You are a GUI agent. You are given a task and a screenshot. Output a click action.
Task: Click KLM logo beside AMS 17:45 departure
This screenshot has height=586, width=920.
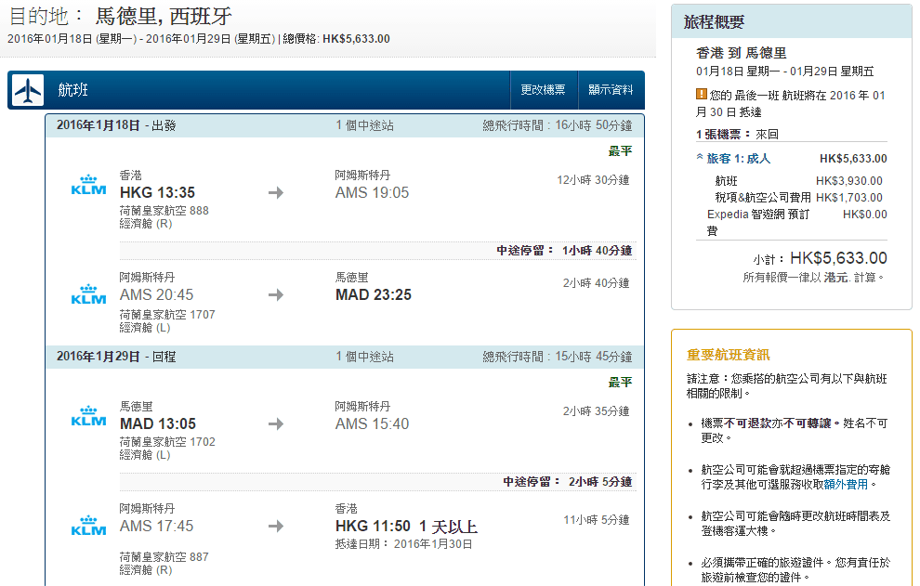point(88,526)
